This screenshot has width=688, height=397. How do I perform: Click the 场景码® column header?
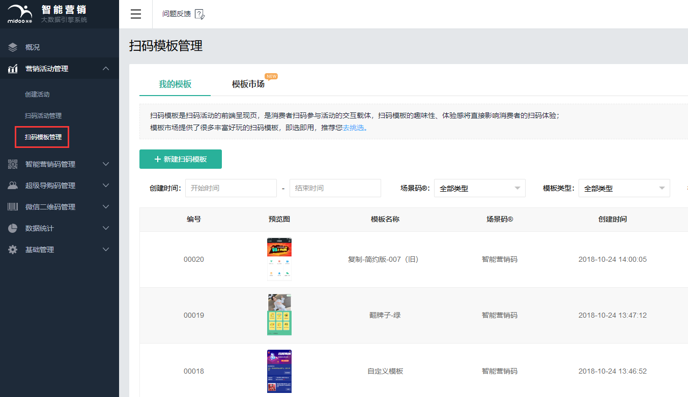[500, 220]
